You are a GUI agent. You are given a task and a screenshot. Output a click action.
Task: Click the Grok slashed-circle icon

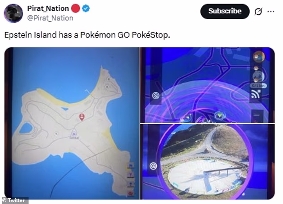click(258, 12)
